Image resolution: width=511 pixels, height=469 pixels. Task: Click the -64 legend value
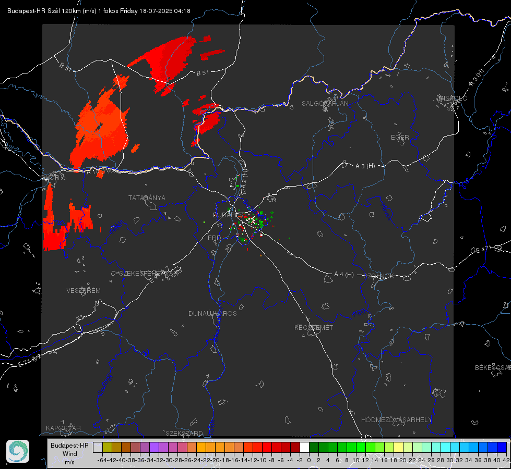tap(102, 460)
